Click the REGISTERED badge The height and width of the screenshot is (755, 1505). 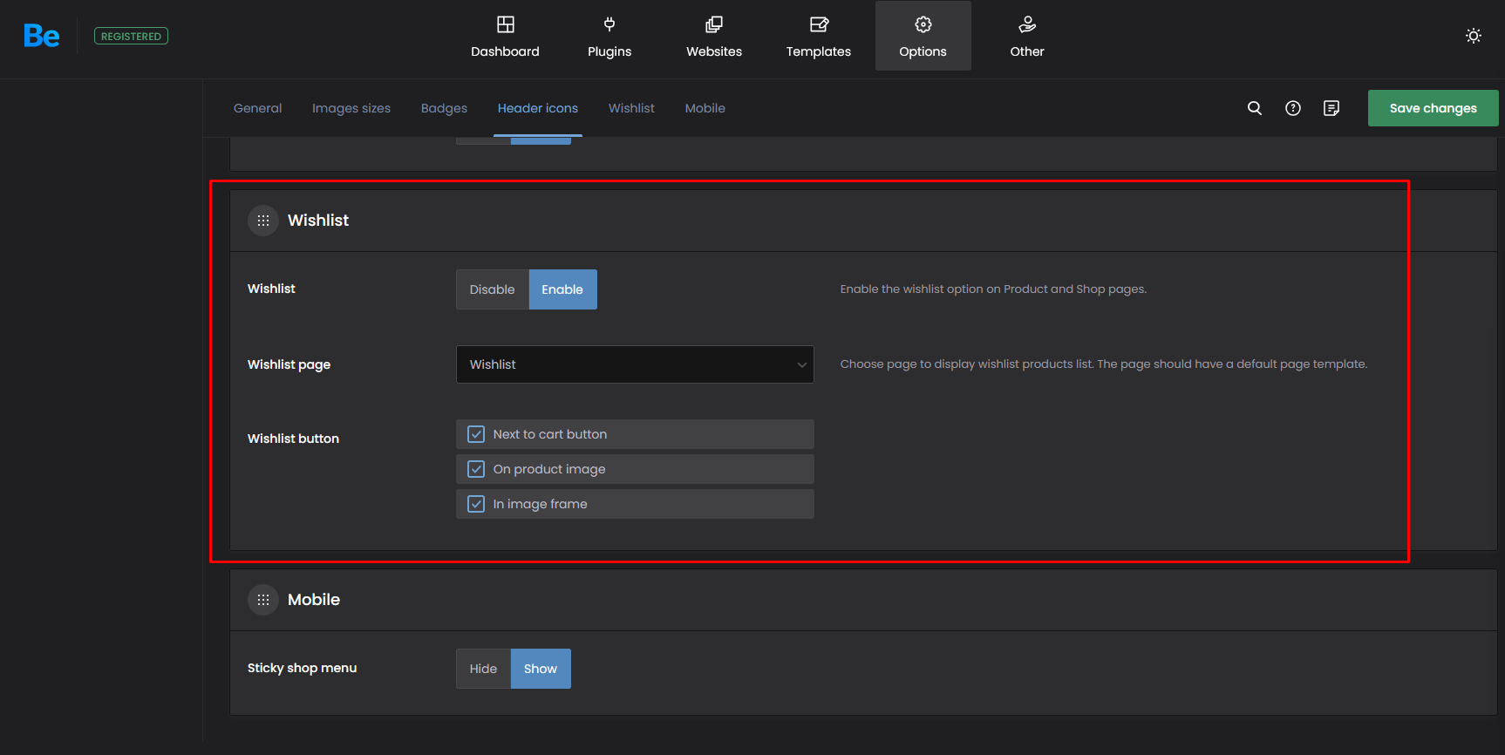[x=131, y=36]
